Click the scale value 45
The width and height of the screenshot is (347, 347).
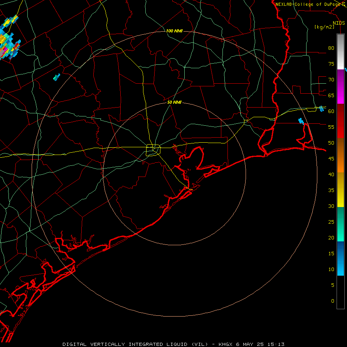click(x=331, y=159)
